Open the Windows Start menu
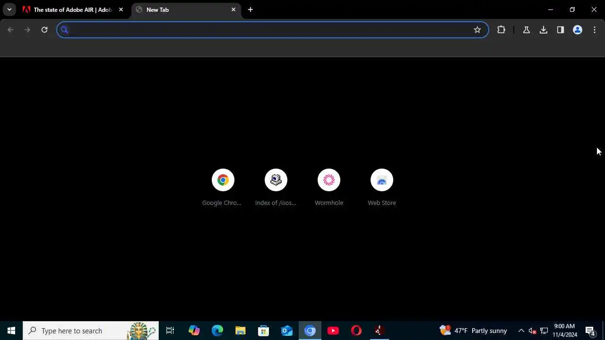Viewport: 605px width, 340px height. pyautogui.click(x=11, y=331)
